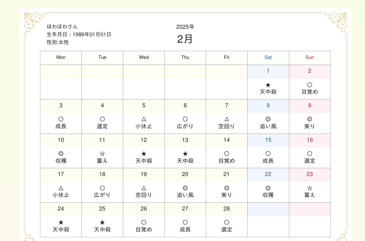Screen dimensions: 365x241
Task: Select the Wed column header
Action: (144, 57)
